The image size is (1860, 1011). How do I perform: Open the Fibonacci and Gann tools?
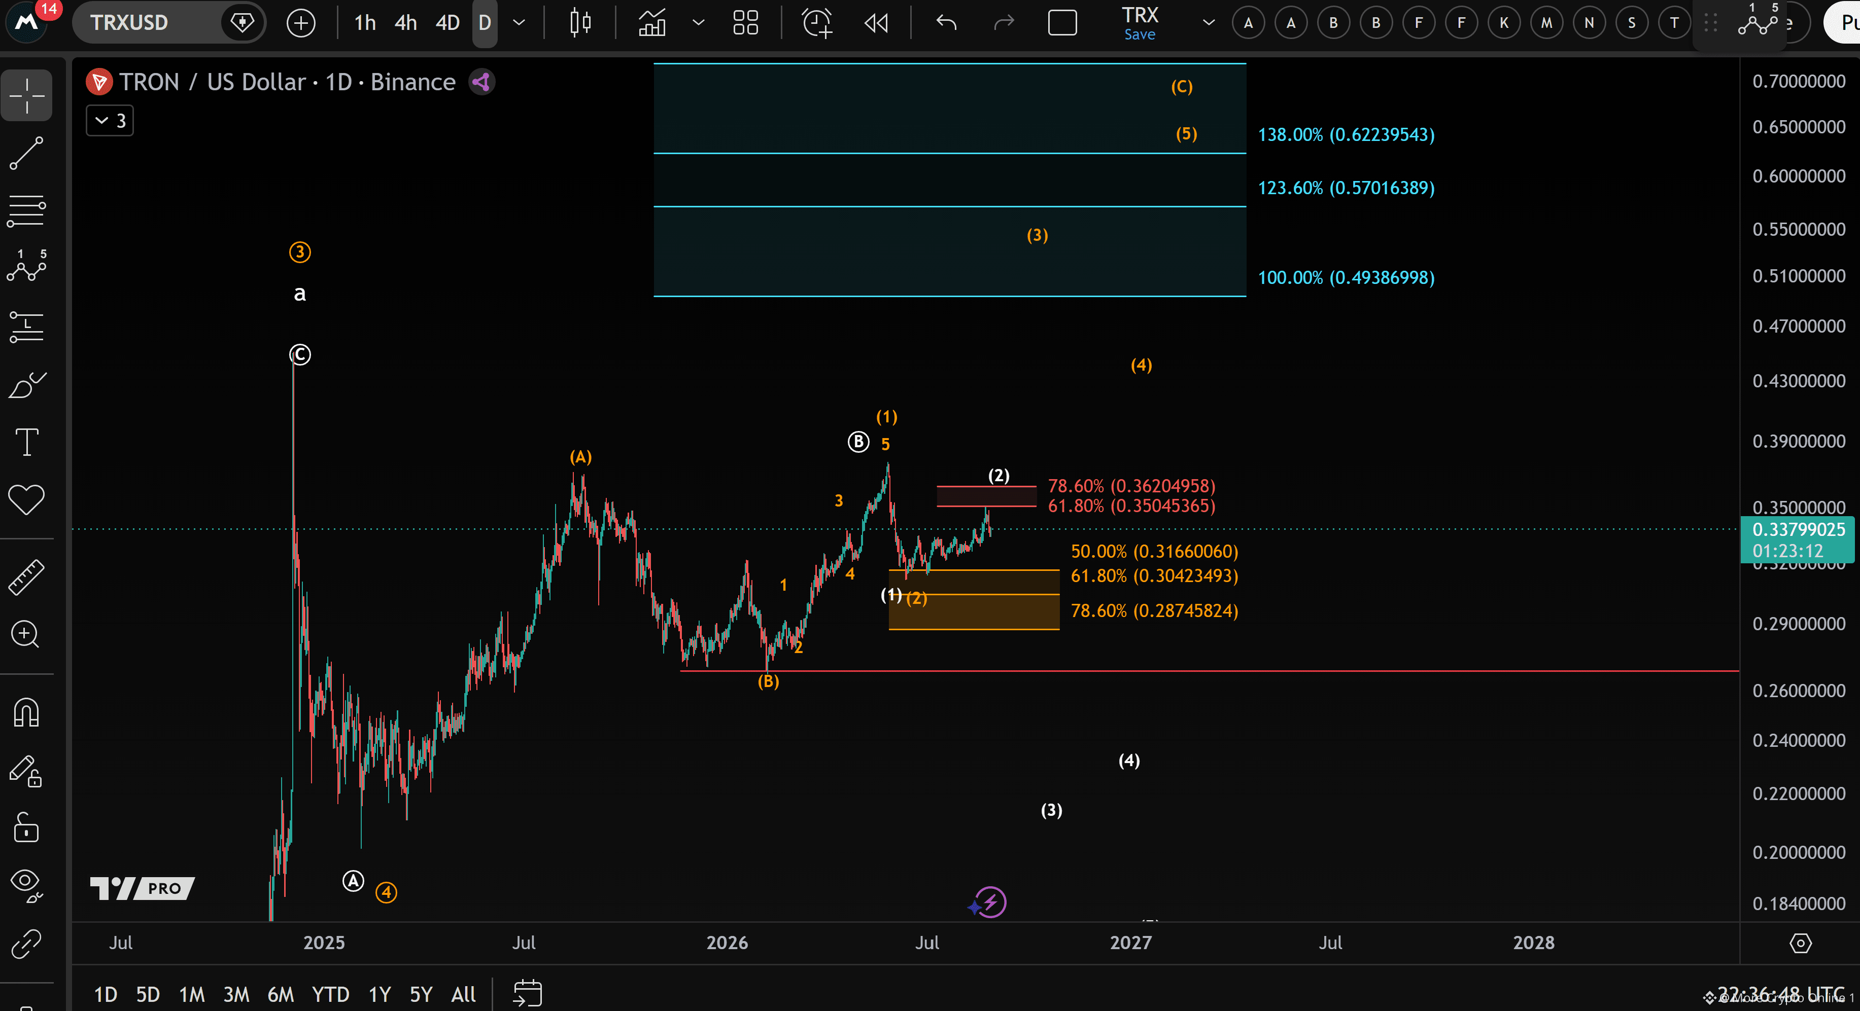coord(27,211)
